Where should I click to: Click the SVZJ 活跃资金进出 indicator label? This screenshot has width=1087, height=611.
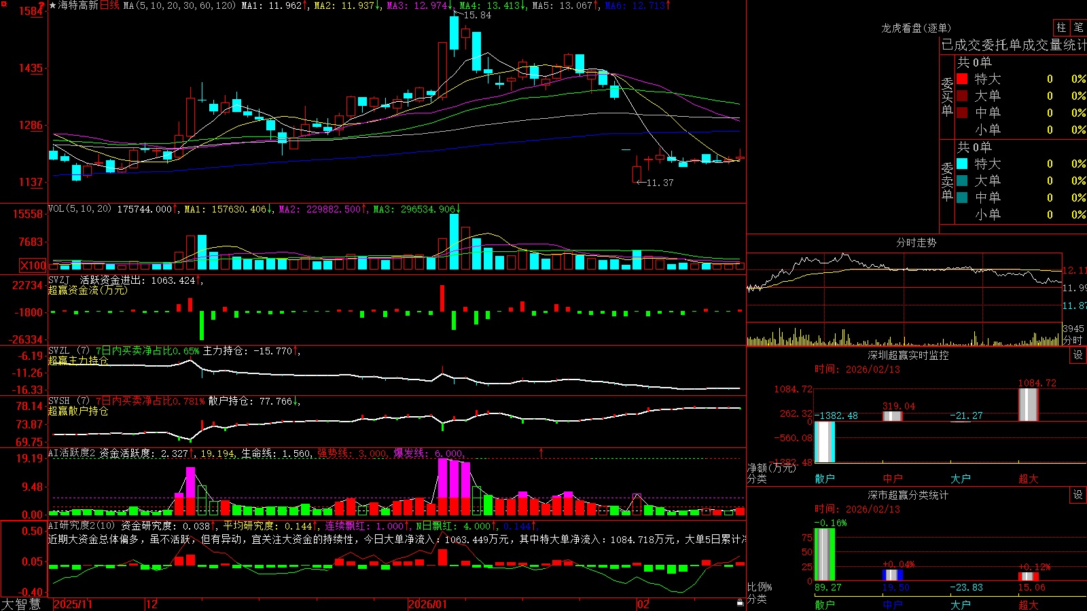(122, 280)
